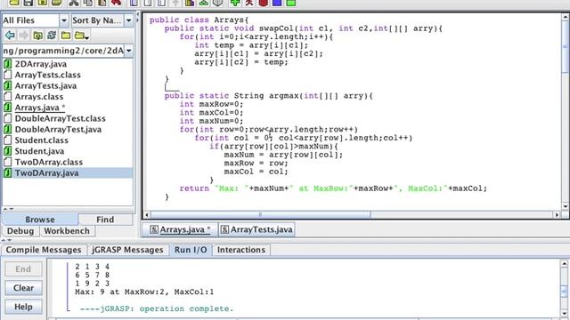Click the collapse arrows above Compile Messages
Screen dimensions: 570x320
pyautogui.click(x=6, y=240)
